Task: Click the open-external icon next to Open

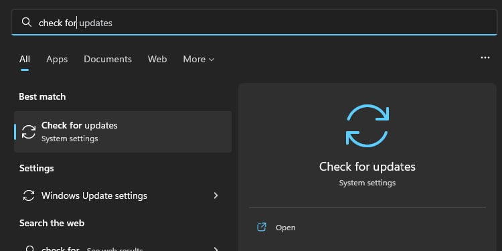Action: pos(262,228)
